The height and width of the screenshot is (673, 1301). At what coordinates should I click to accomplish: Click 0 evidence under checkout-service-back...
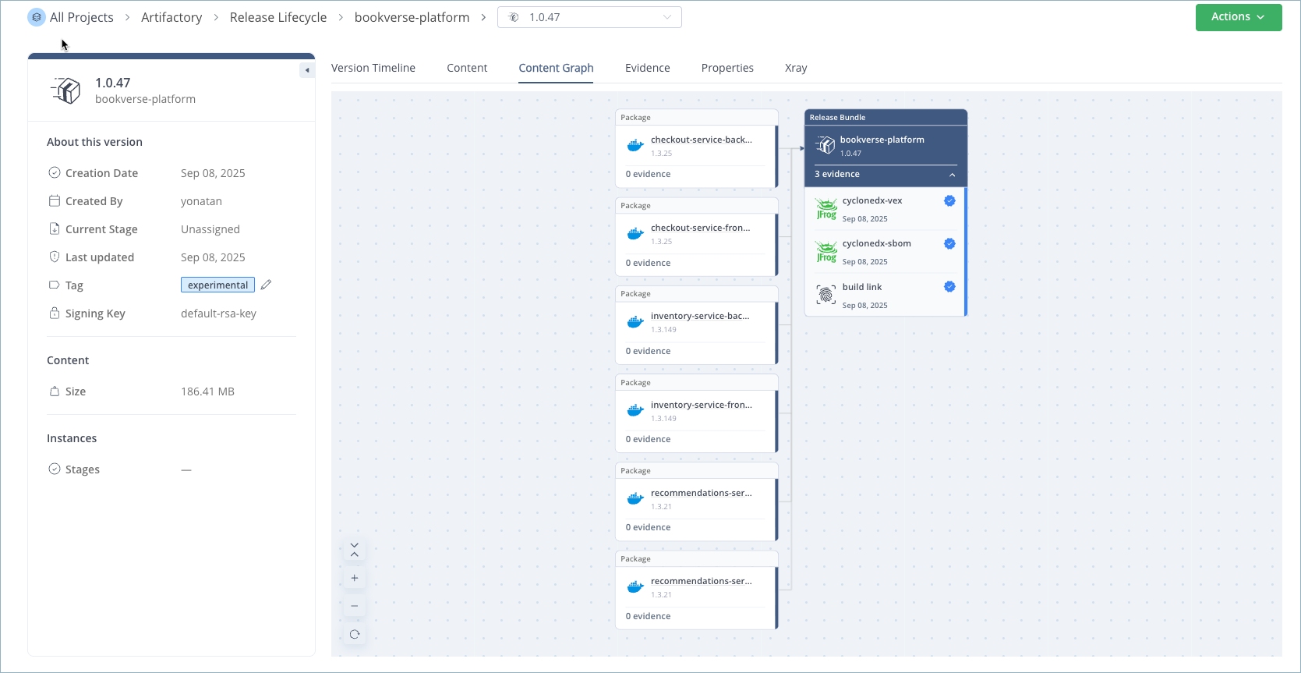pyautogui.click(x=648, y=174)
